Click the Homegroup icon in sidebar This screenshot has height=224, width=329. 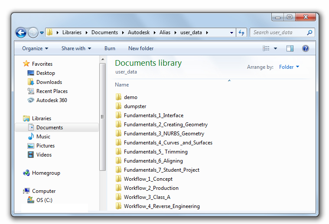point(26,173)
